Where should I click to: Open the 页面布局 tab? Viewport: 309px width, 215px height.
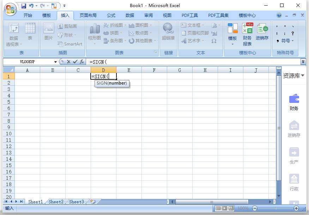(88, 16)
